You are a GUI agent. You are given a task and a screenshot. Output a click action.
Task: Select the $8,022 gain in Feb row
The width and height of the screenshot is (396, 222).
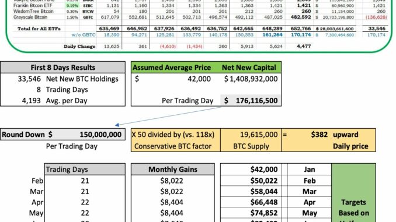(172, 181)
